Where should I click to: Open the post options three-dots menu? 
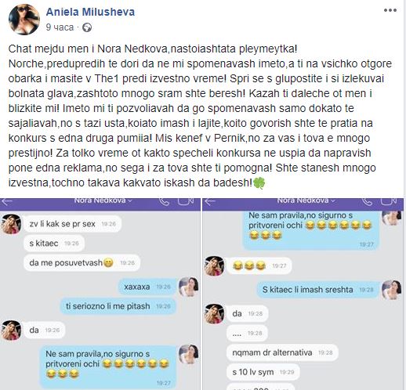pos(390,10)
